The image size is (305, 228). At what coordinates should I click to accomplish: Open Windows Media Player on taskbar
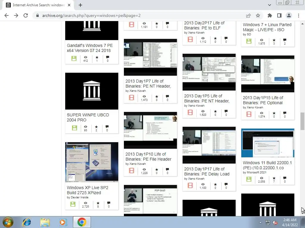coord(63,222)
